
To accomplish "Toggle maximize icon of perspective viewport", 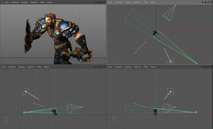I will (x=105, y=2).
